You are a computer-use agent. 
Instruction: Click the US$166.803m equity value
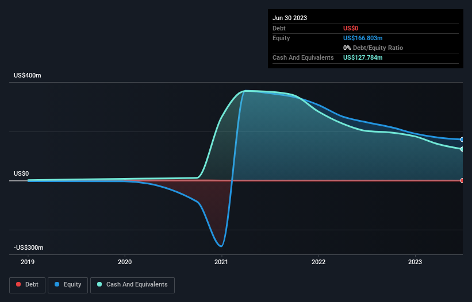tap(363, 38)
